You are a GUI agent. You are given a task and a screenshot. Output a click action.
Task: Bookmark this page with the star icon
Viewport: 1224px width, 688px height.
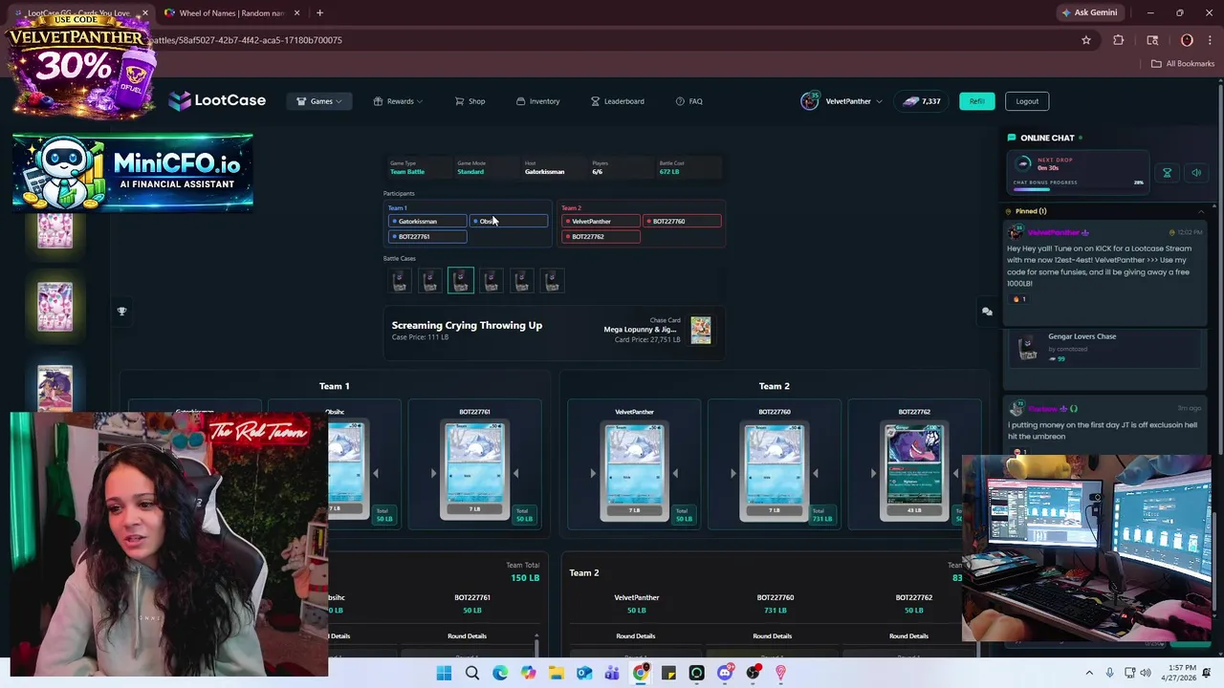1086,40
